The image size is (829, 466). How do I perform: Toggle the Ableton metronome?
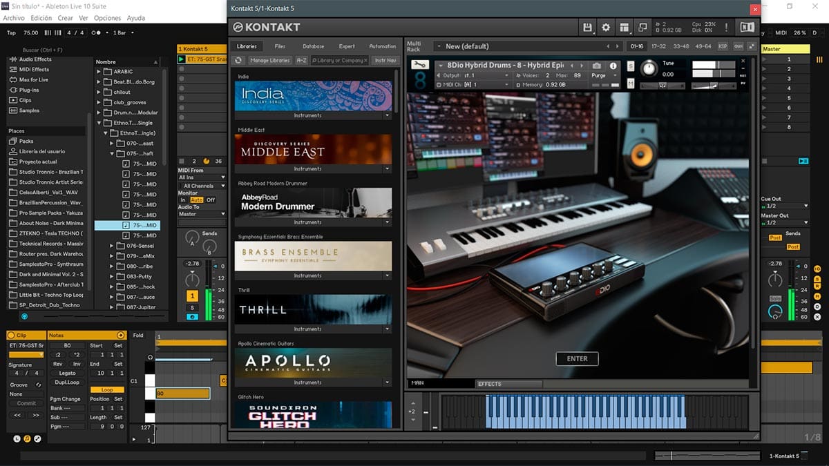point(97,32)
